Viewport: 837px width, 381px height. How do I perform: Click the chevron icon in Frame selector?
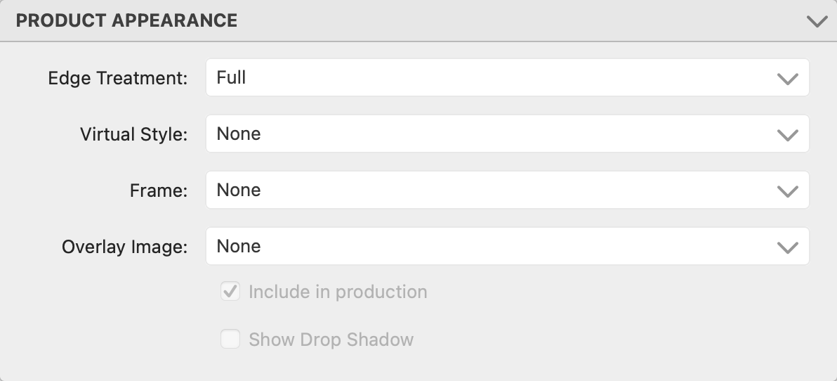pyautogui.click(x=788, y=191)
